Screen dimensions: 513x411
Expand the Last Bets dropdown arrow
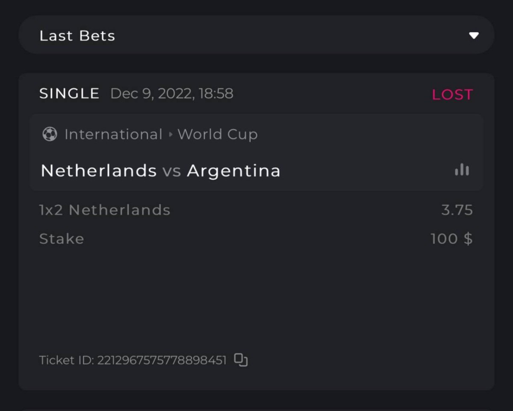pyautogui.click(x=474, y=35)
